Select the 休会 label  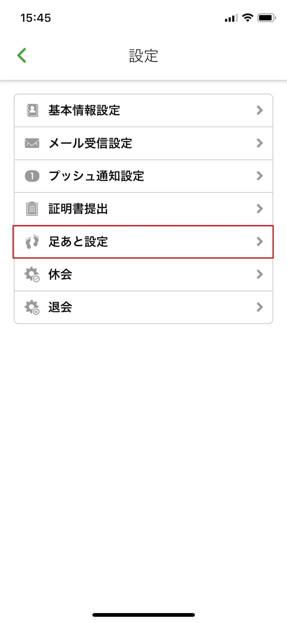pos(60,275)
